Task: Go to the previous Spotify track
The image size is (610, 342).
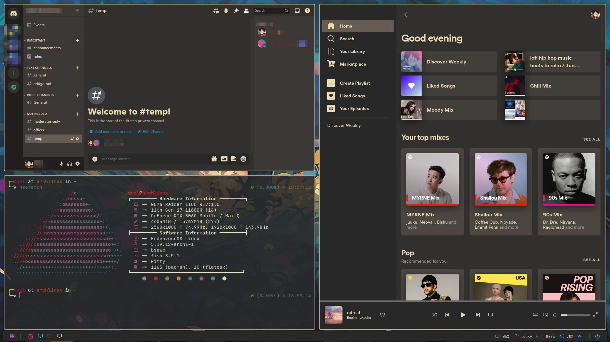Action: (x=447, y=315)
